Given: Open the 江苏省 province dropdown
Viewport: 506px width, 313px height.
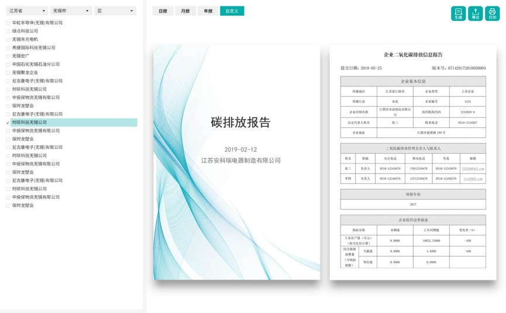Looking at the screenshot, I should [x=27, y=11].
